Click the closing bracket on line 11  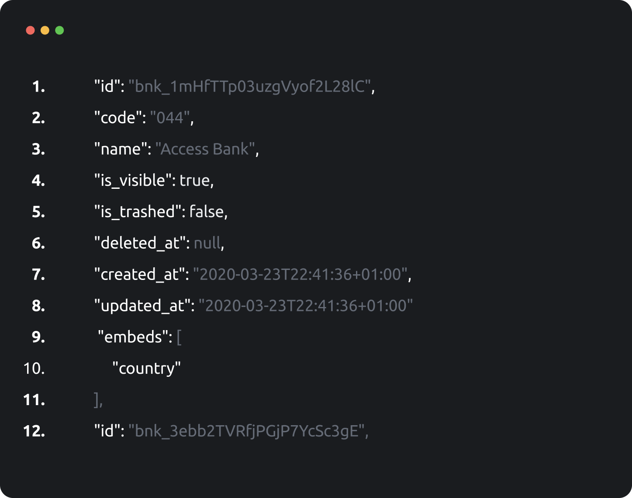tap(97, 399)
